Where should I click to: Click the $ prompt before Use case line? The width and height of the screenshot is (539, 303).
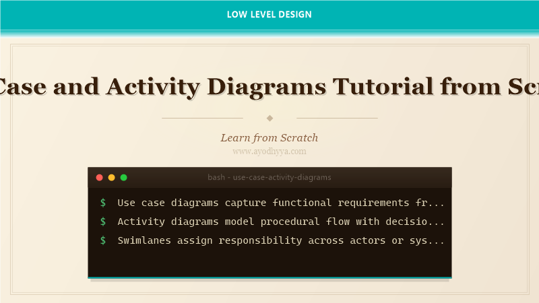[x=103, y=203]
